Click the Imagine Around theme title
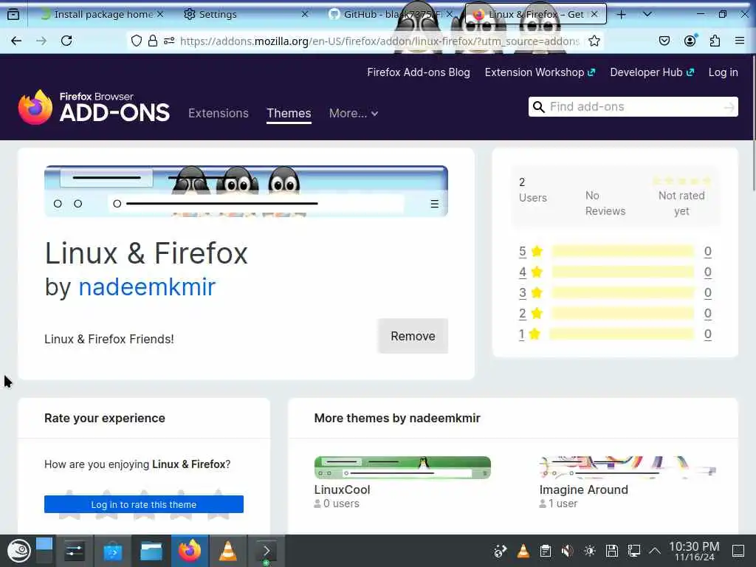This screenshot has width=756, height=567. [584, 490]
